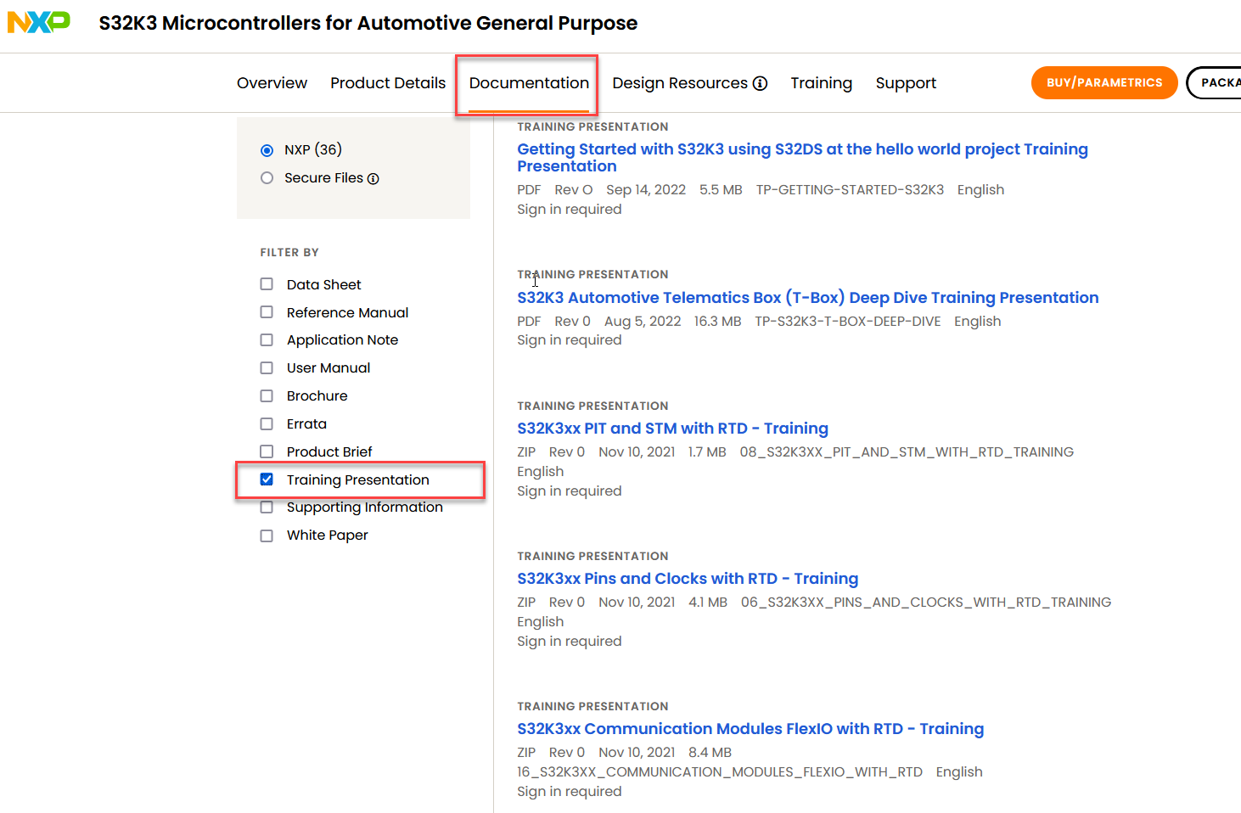Uncheck the Training Presentation filter
The width and height of the screenshot is (1241, 813).
click(x=267, y=479)
